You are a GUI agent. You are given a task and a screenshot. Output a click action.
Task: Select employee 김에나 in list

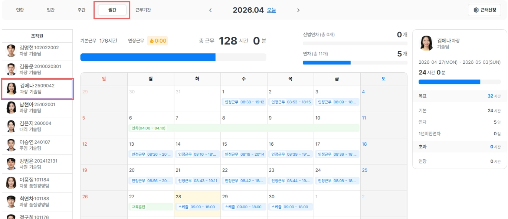pos(37,89)
